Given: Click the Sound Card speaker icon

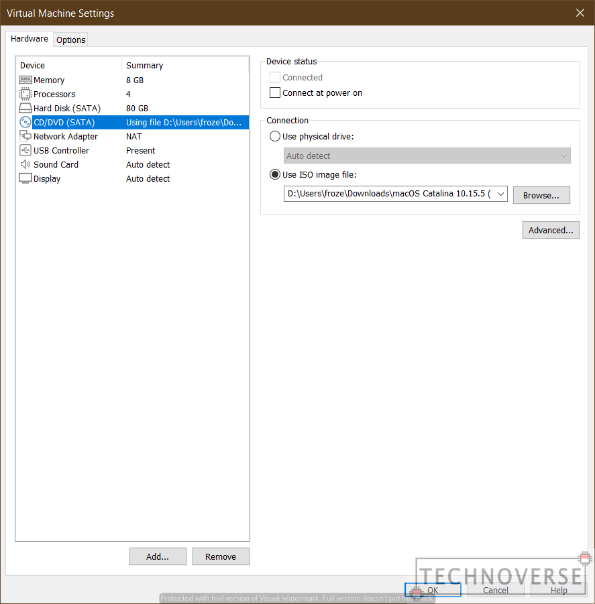Looking at the screenshot, I should tap(25, 164).
